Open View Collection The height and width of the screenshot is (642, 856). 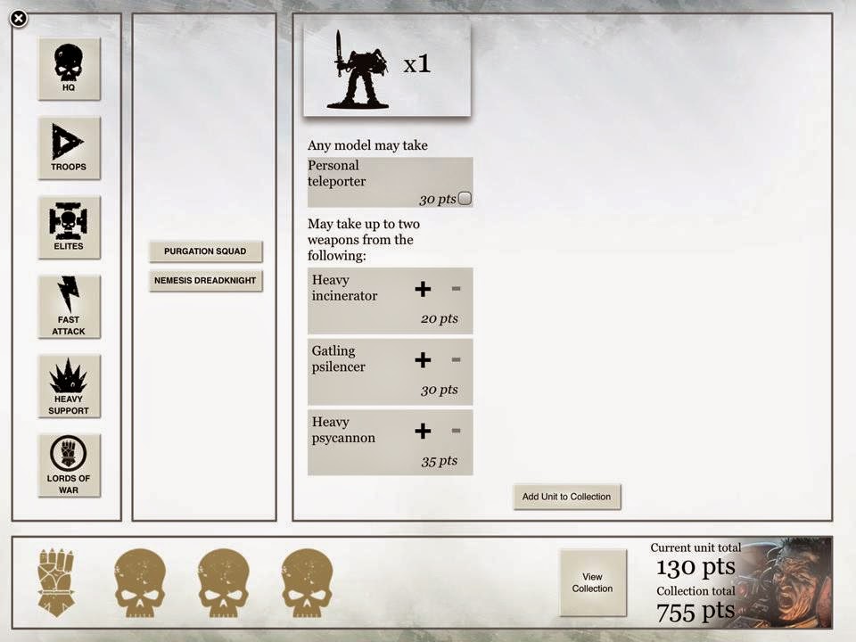[x=592, y=582]
